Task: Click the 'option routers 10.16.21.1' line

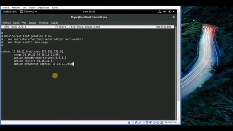Action: [33, 61]
